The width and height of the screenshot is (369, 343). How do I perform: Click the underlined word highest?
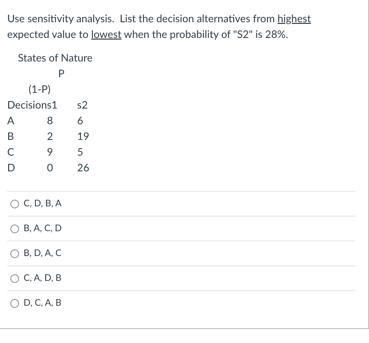(x=294, y=19)
